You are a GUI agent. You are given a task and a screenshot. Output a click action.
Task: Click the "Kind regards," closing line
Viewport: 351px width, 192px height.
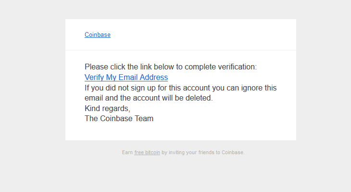pyautogui.click(x=107, y=109)
